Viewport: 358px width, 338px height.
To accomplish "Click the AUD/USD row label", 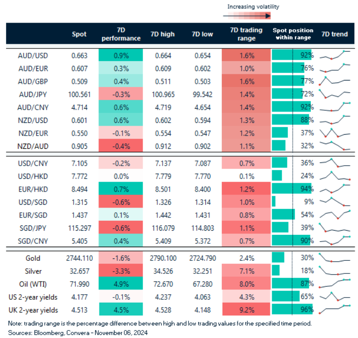I will click(33, 56).
